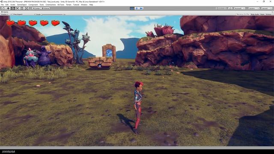Click the first heart health icon
This screenshot has height=154, width=274.
point(10,23)
